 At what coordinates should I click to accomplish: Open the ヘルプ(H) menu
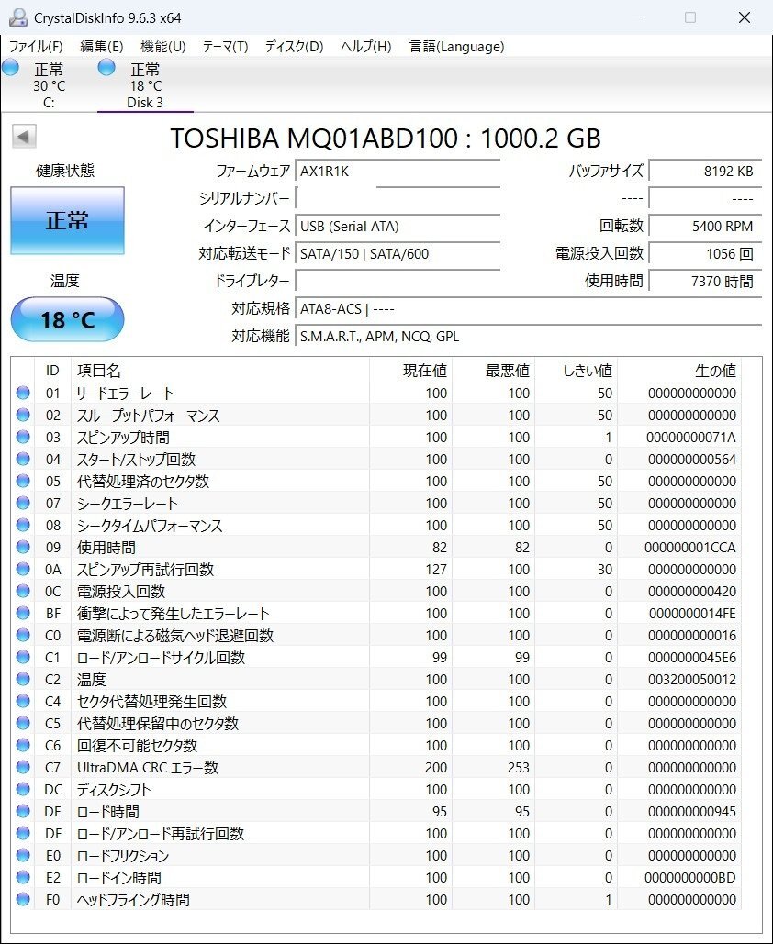[365, 47]
